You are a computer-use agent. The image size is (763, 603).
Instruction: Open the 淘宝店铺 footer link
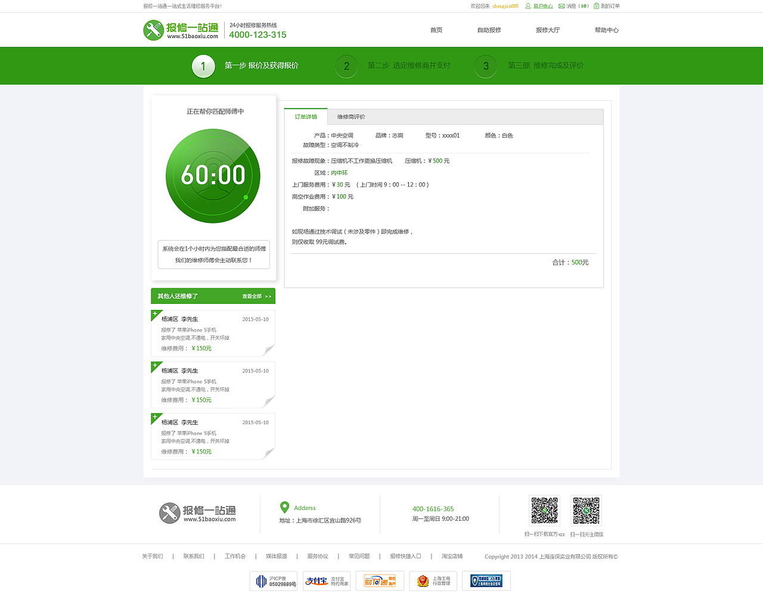coord(452,557)
